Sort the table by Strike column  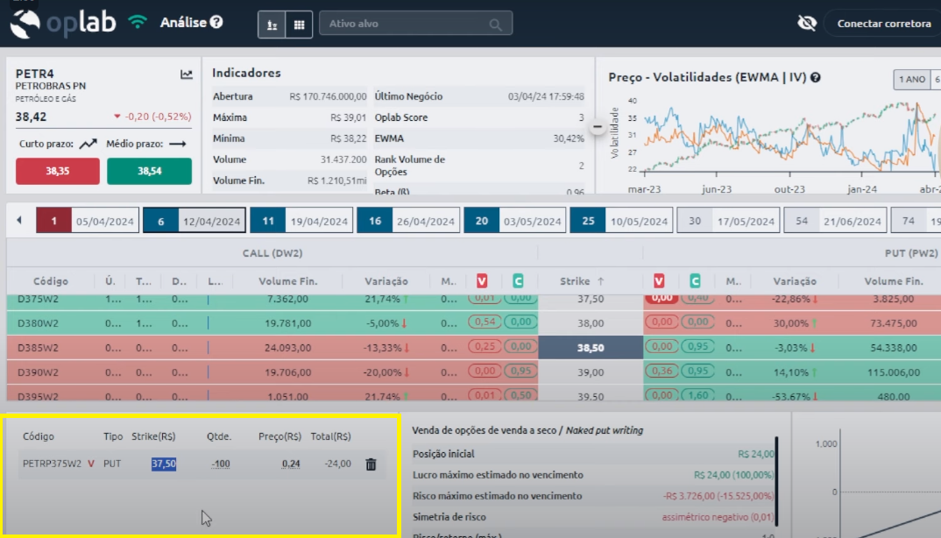583,281
